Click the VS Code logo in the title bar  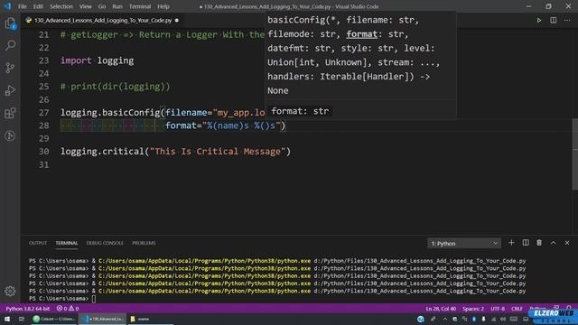point(7,6)
